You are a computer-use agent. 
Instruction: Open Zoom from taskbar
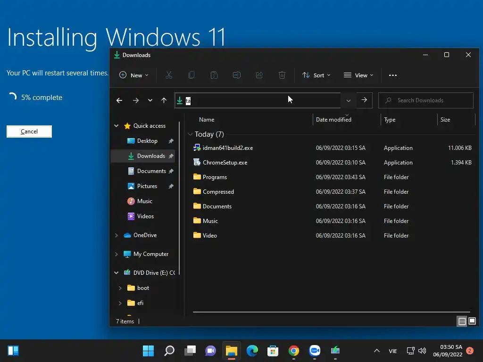315,351
